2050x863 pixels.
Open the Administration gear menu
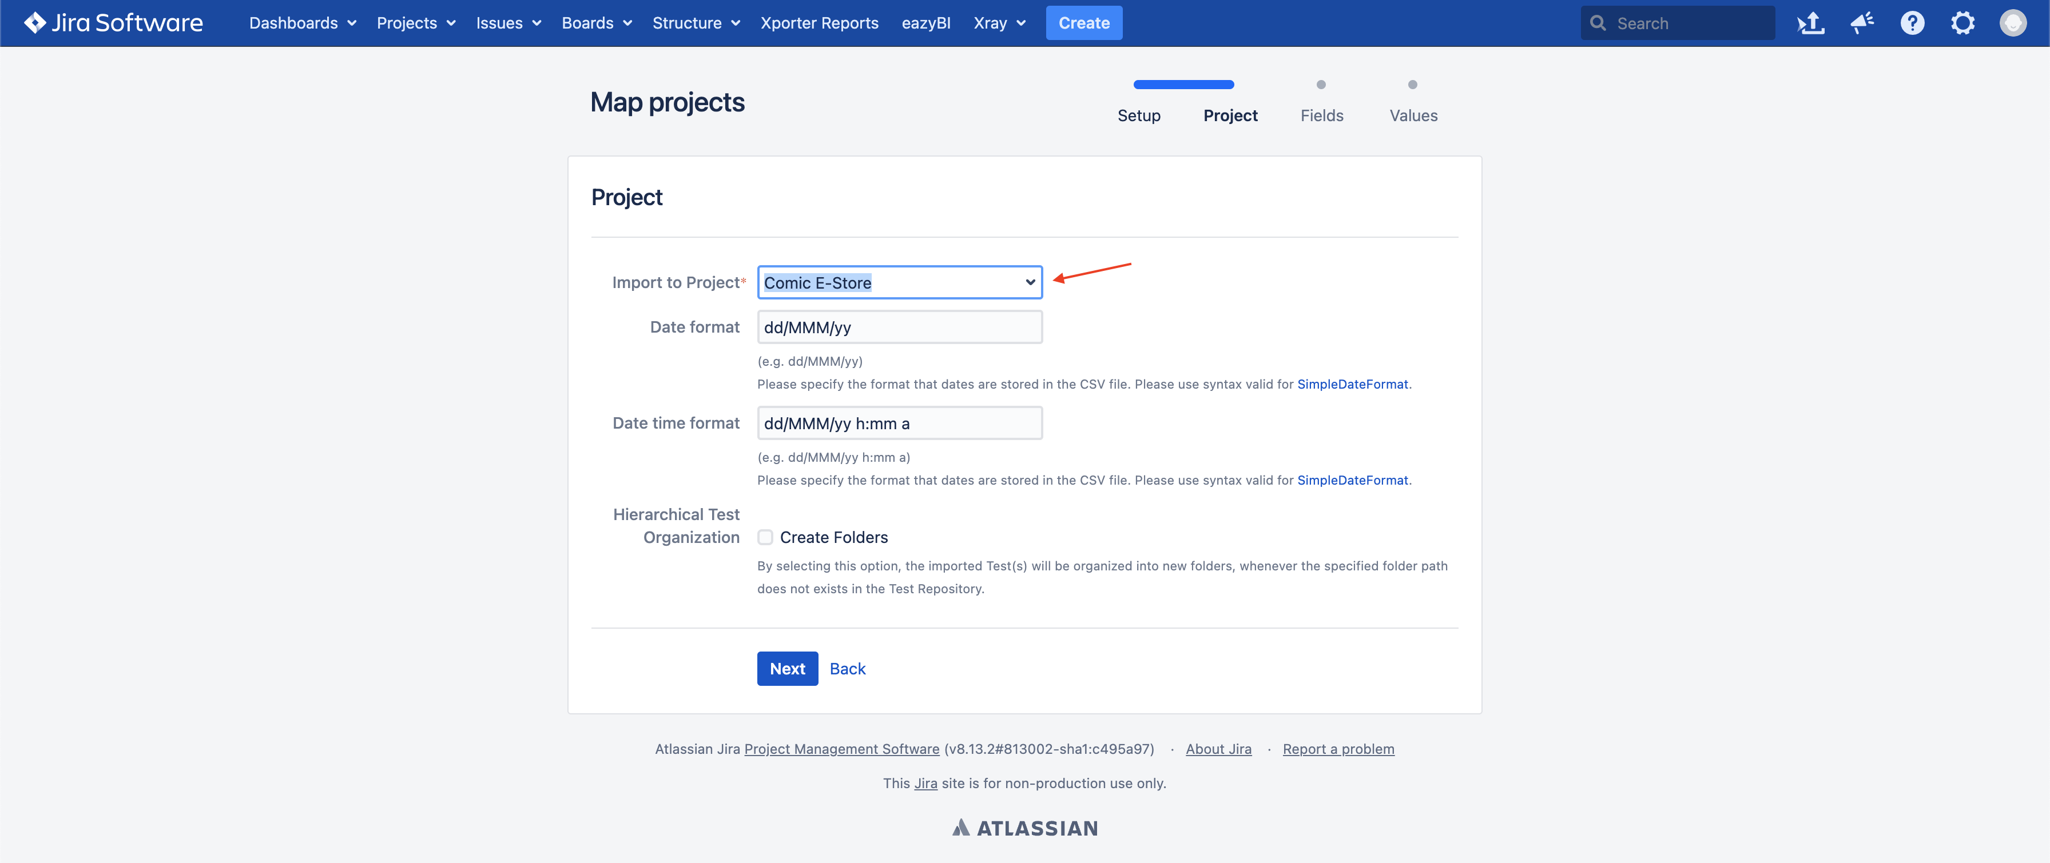tap(1962, 23)
